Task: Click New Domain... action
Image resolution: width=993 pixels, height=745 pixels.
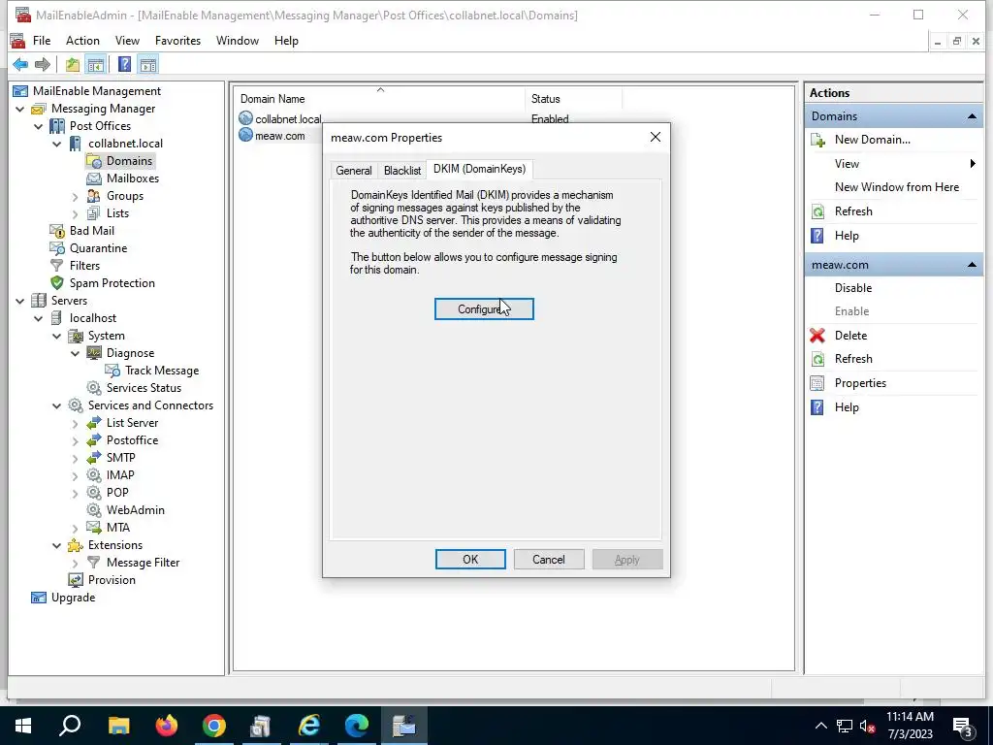Action: [x=872, y=140]
